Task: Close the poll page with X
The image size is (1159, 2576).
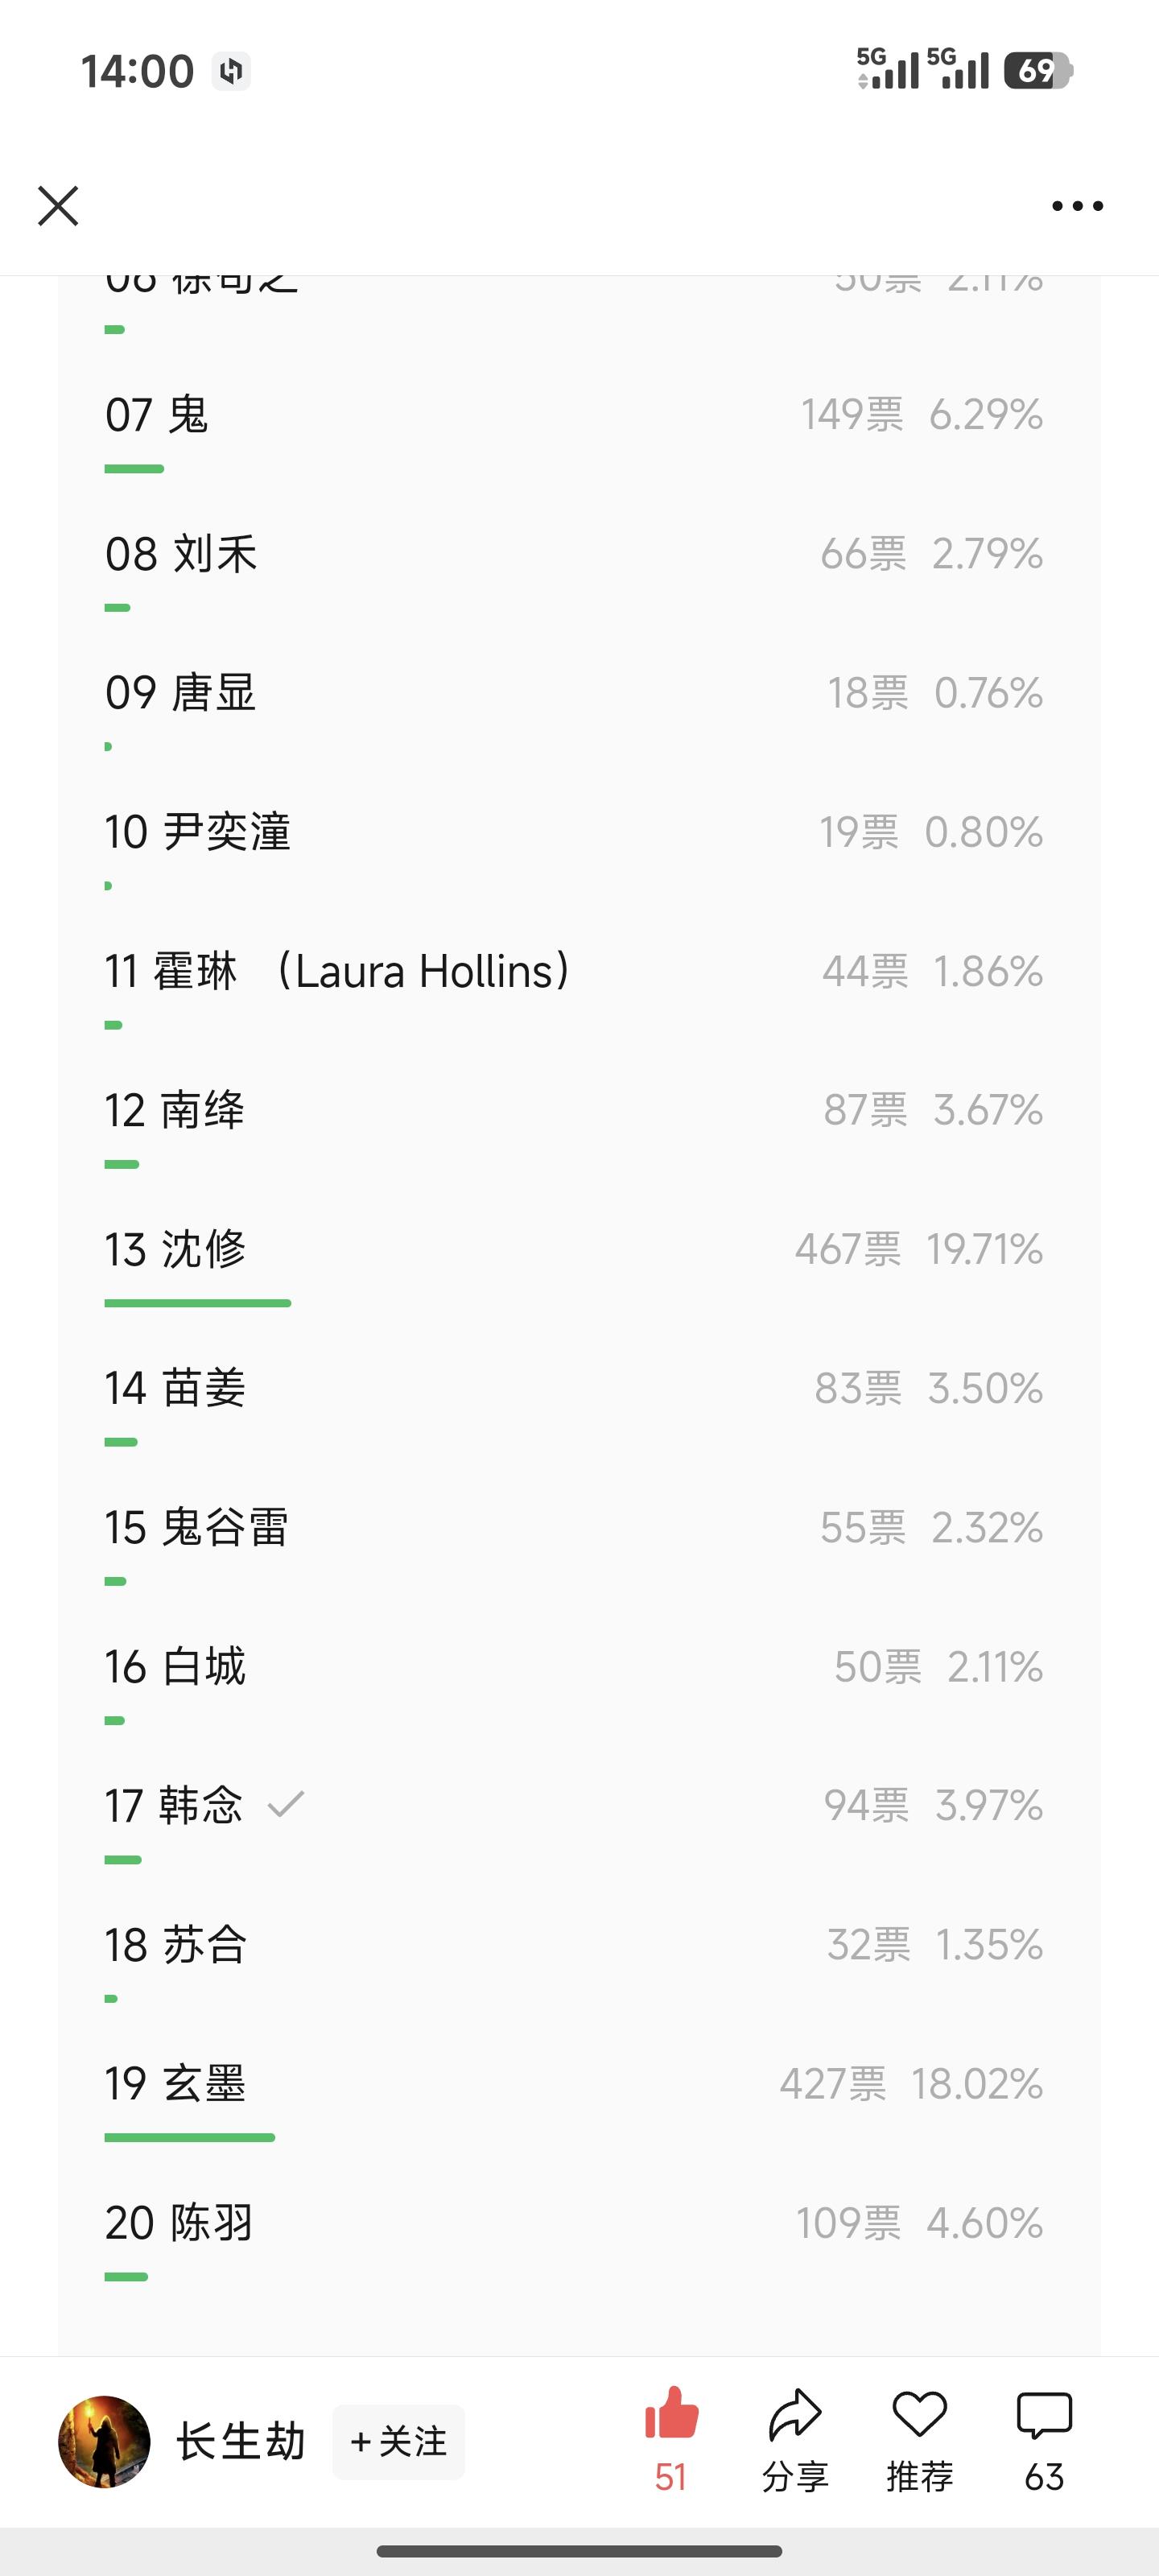Action: (x=58, y=206)
